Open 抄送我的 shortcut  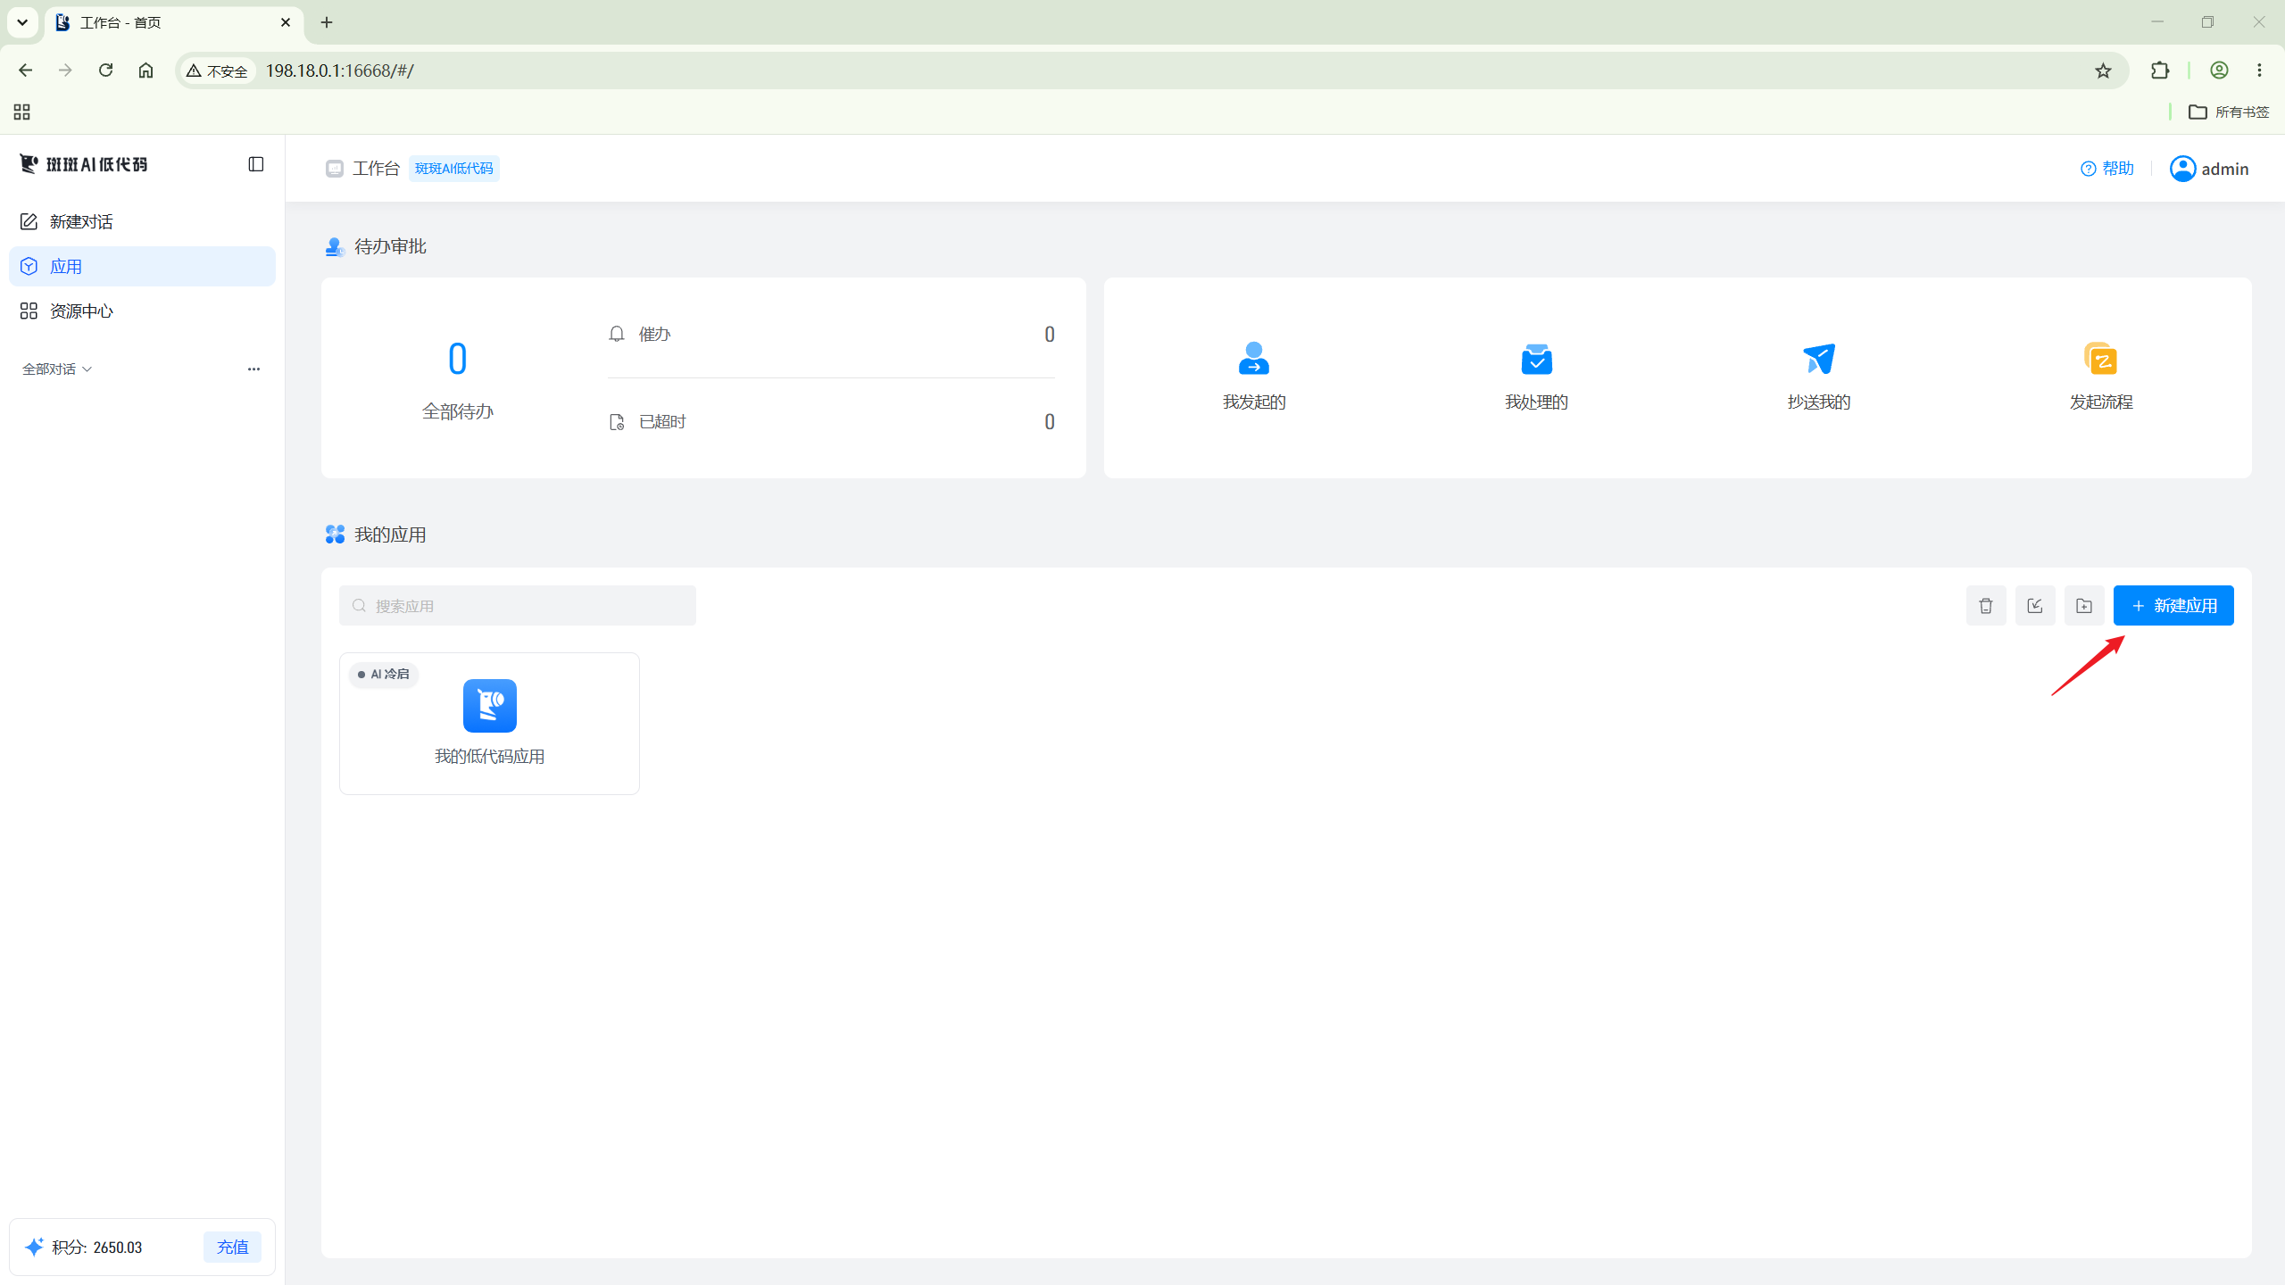1818,377
